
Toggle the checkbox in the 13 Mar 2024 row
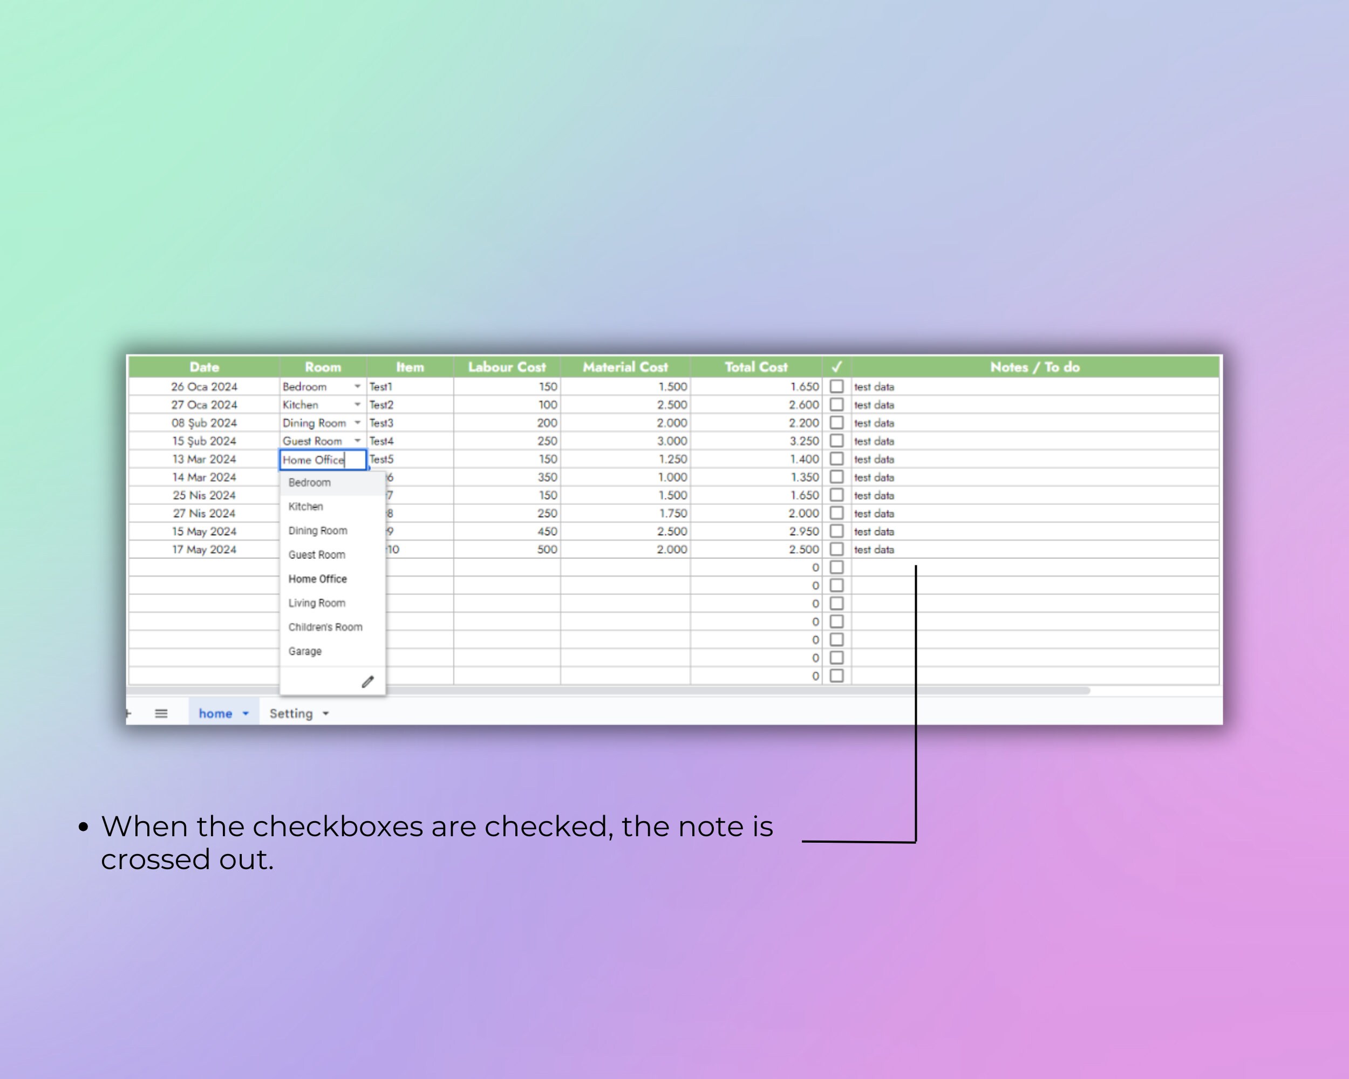point(836,459)
